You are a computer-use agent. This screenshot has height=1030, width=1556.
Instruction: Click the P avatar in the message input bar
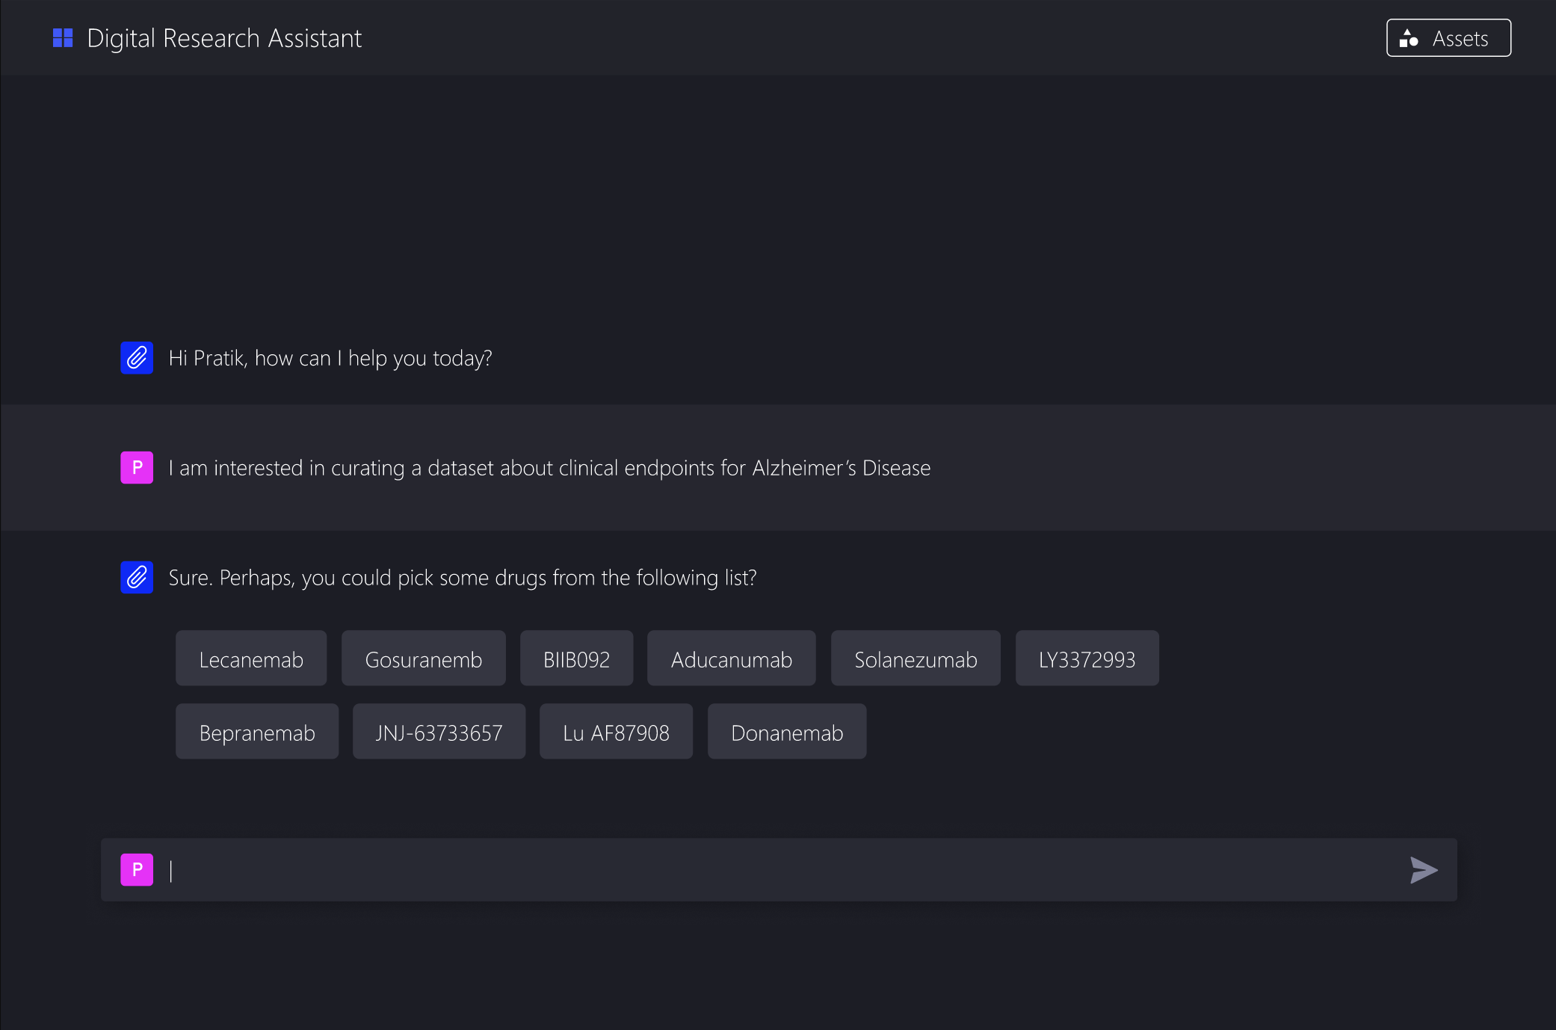click(137, 869)
